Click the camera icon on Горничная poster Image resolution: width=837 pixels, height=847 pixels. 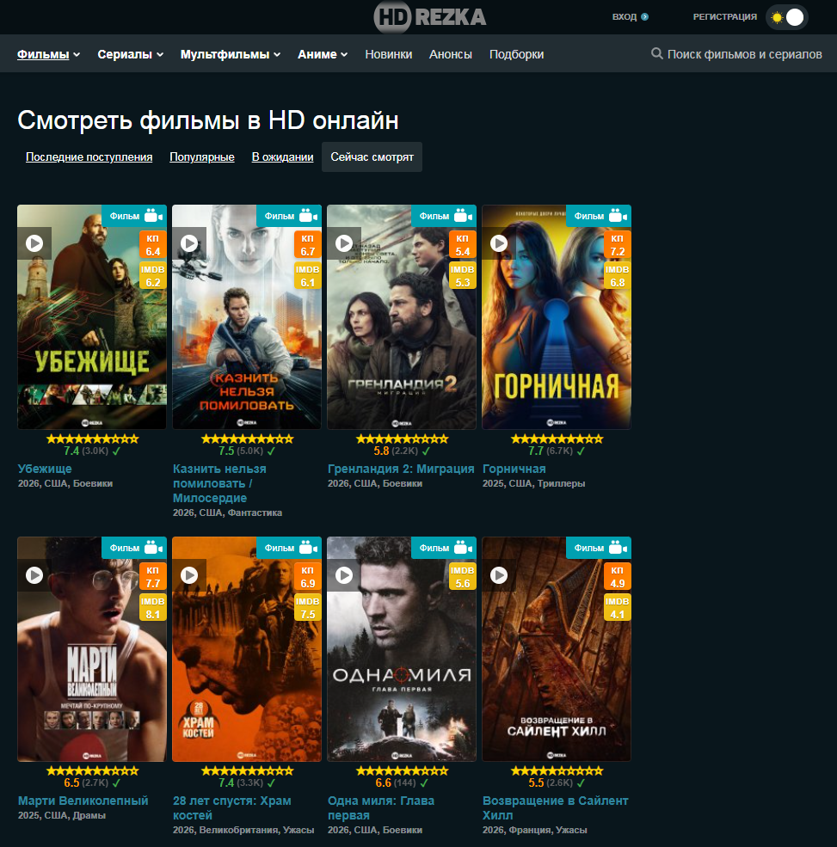619,216
